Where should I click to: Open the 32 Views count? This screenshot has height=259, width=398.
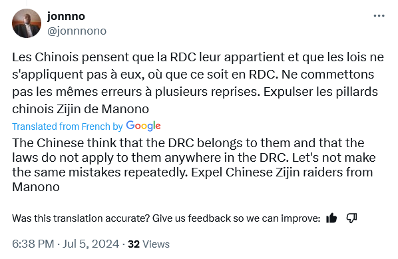coord(148,244)
